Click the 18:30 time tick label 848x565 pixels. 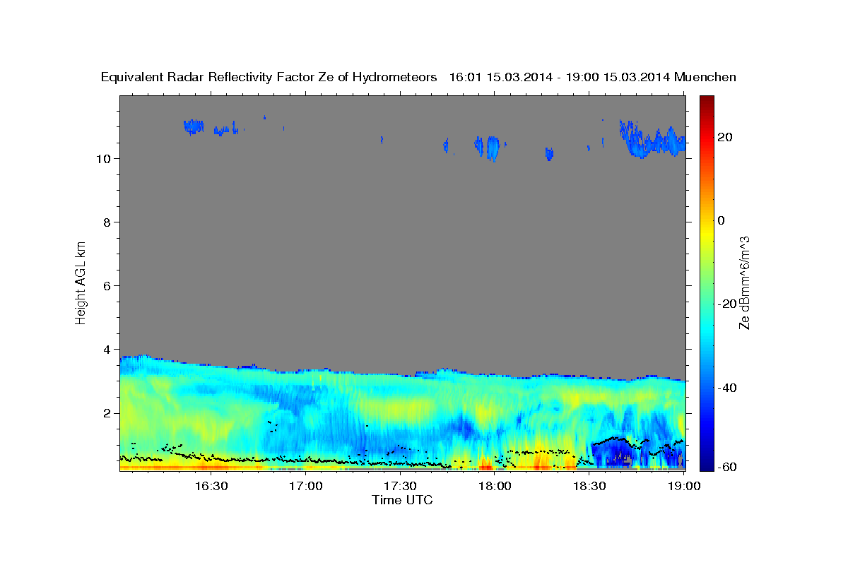point(589,485)
